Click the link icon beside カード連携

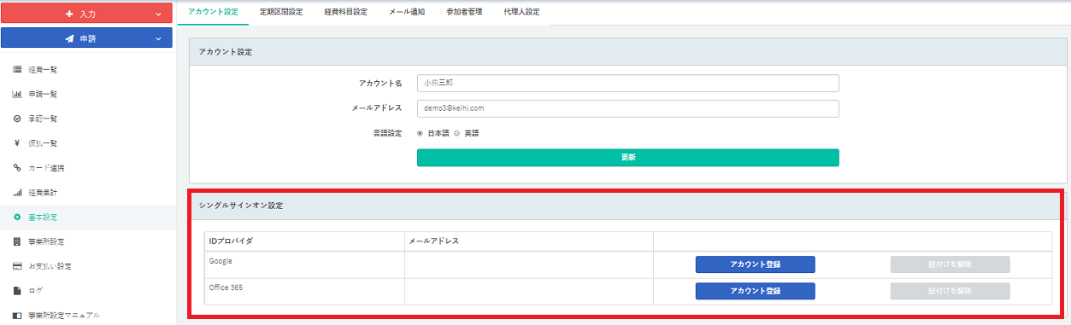[x=17, y=168]
